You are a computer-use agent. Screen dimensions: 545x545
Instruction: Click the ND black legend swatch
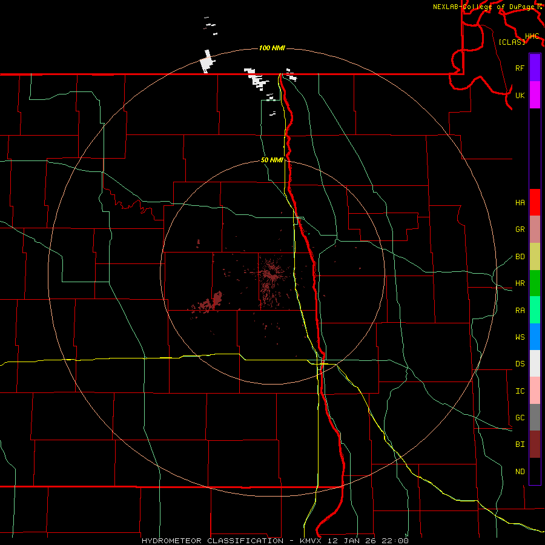tap(535, 471)
